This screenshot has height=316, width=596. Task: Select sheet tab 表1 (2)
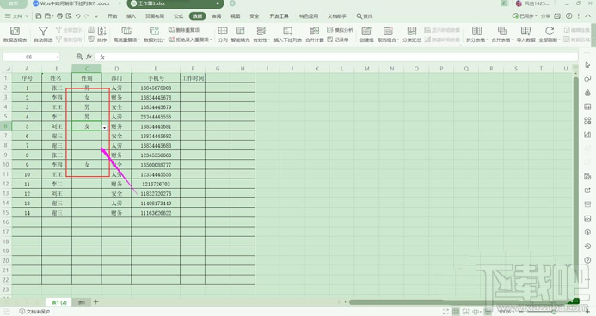tap(59, 302)
